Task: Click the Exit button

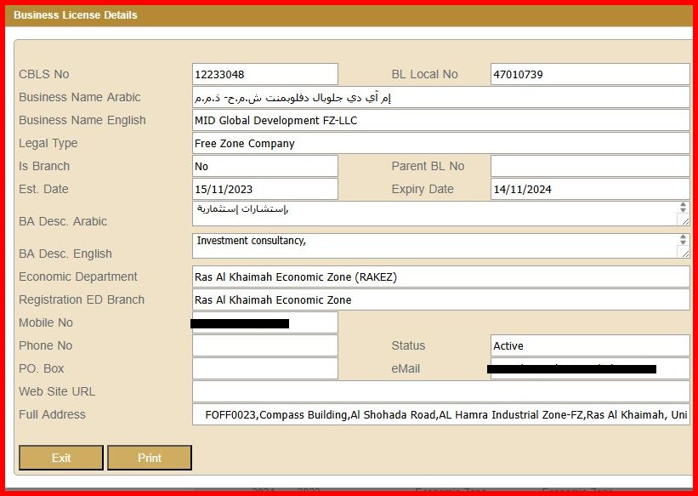Action: (61, 457)
